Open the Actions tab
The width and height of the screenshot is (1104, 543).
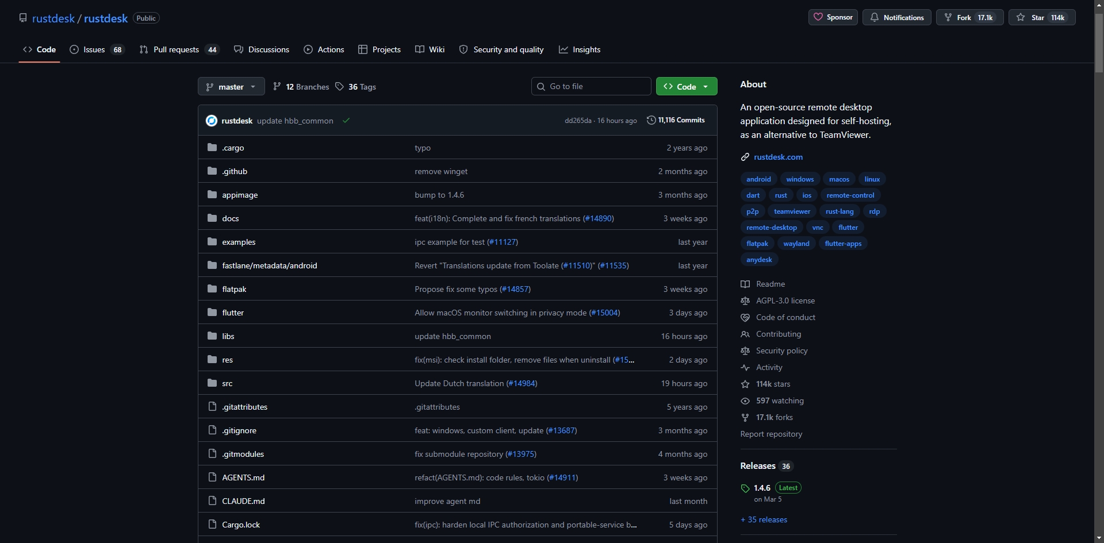[324, 49]
